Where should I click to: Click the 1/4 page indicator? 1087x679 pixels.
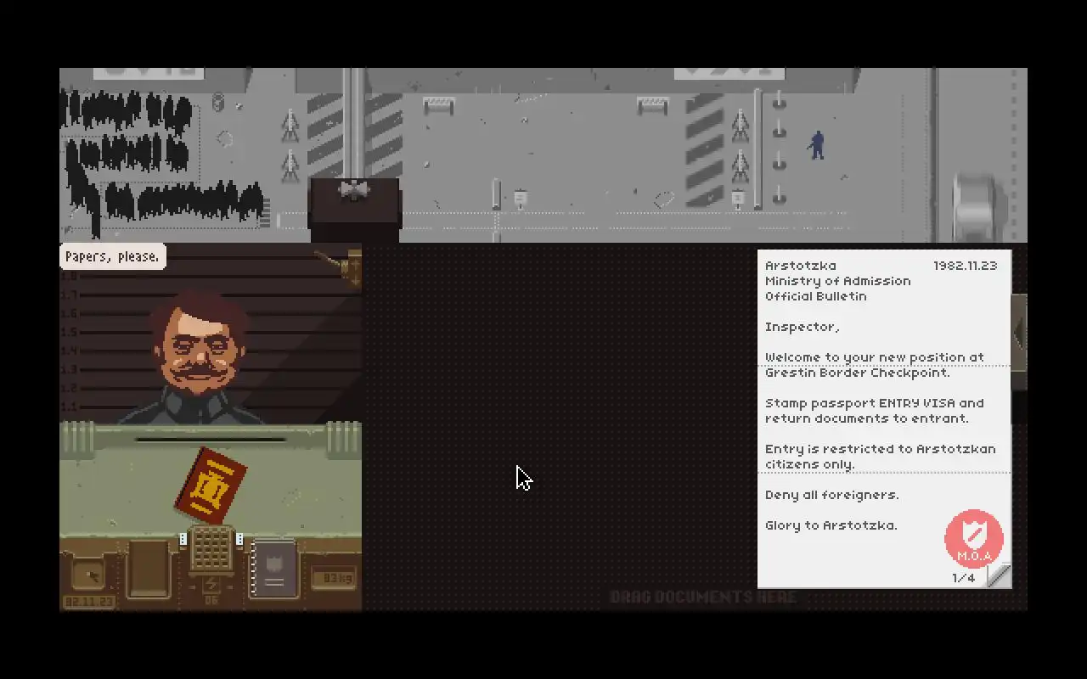point(963,578)
